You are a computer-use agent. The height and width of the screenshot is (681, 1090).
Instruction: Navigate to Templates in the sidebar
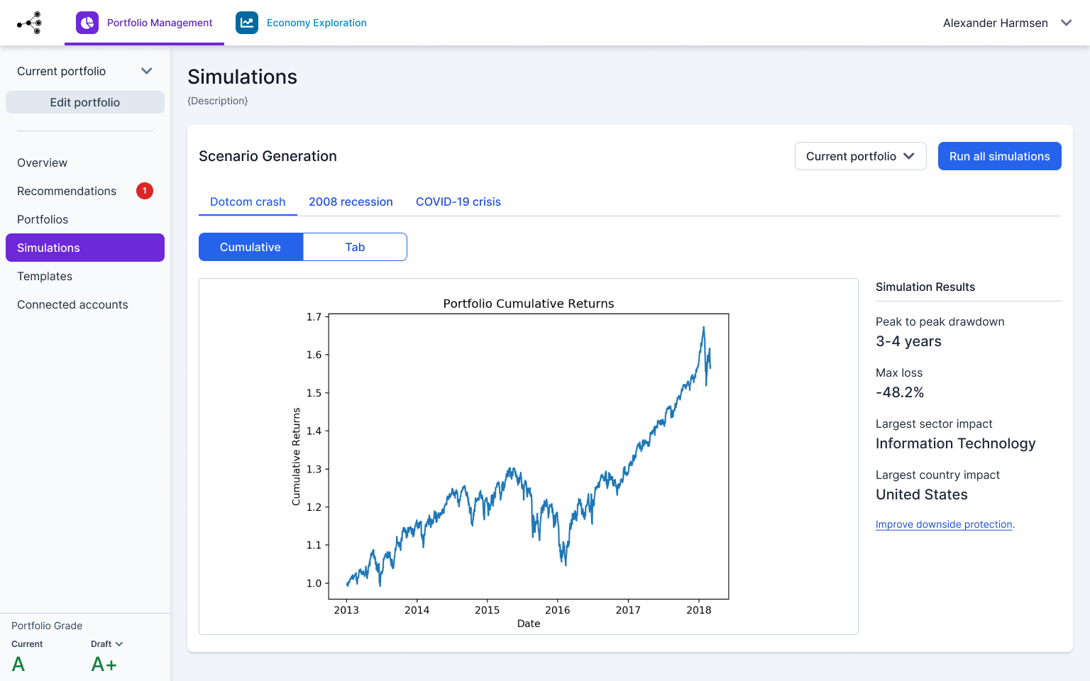point(45,276)
